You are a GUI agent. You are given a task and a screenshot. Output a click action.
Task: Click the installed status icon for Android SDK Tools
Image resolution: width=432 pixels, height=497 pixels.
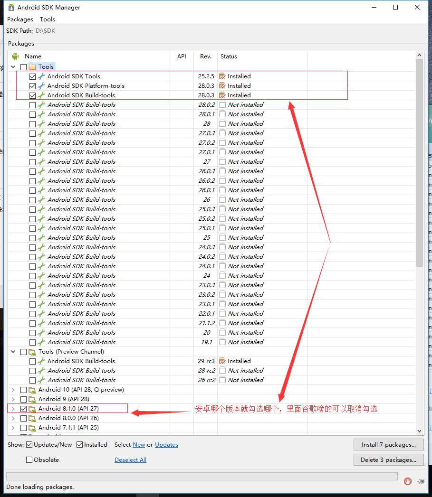(222, 76)
